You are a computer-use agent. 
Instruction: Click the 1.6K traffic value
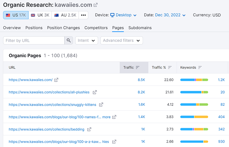[x=142, y=105]
